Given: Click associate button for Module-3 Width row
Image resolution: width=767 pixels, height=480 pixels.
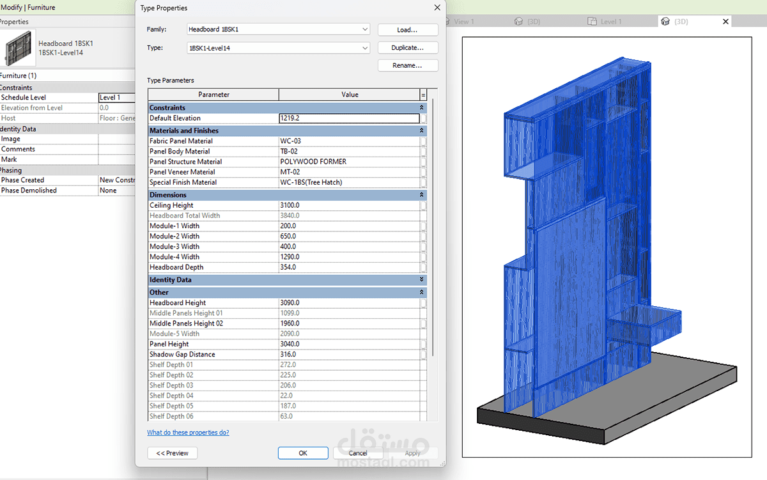Looking at the screenshot, I should (x=424, y=246).
